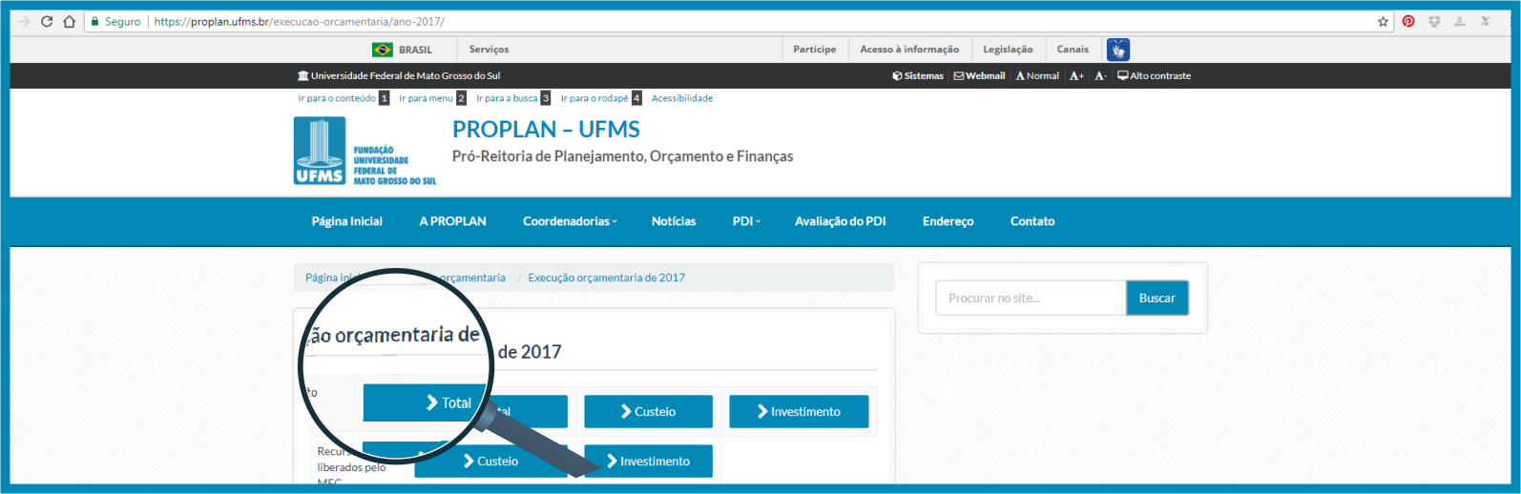Open the Dropbox extension icon
Viewport: 1521px width, 494px height.
pos(1433,21)
